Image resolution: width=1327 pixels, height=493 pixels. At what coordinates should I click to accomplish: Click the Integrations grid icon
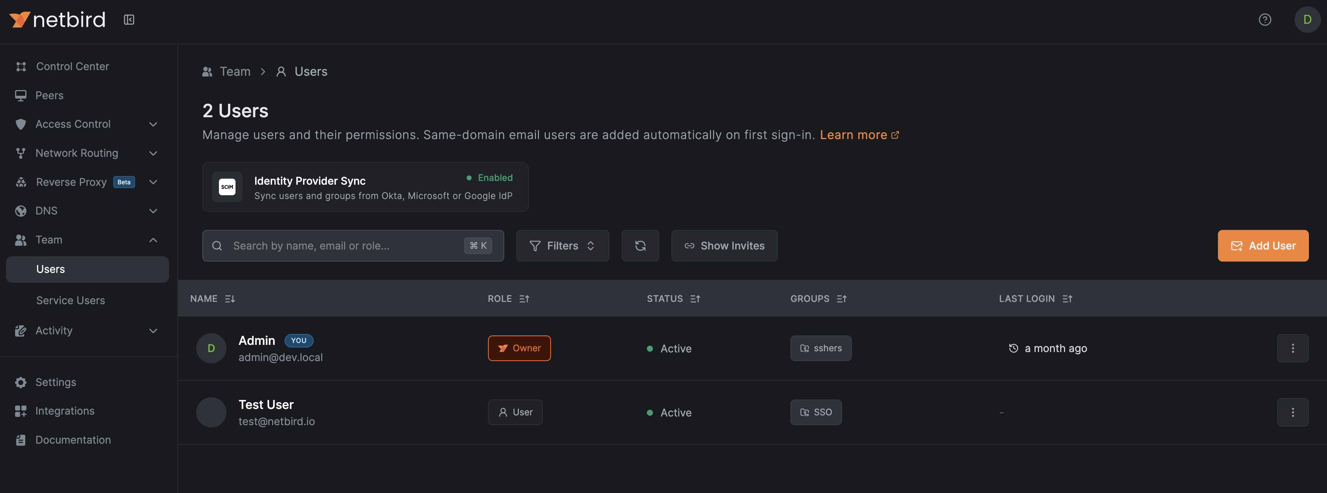(x=21, y=411)
